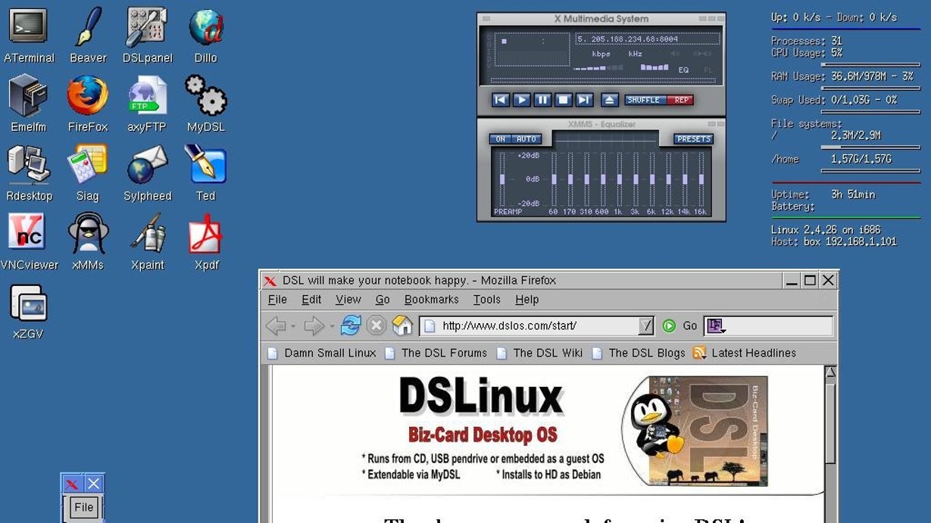Open the Bookmarks menu in Firefox
This screenshot has height=523, width=931.
click(x=431, y=300)
